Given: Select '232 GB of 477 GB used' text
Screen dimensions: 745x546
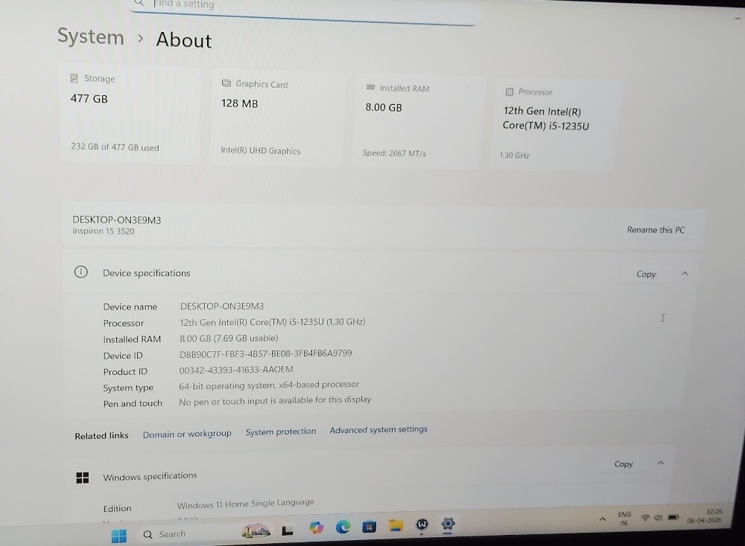Looking at the screenshot, I should (115, 147).
